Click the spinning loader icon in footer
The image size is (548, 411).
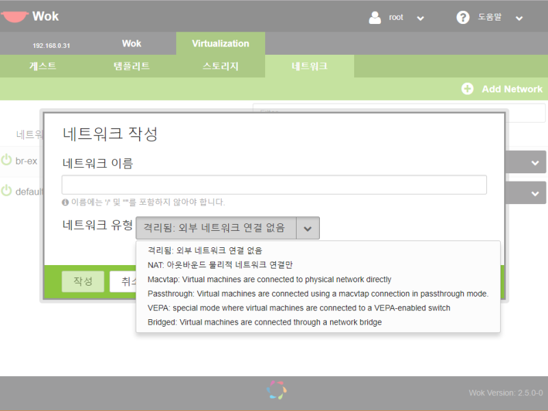click(x=277, y=390)
